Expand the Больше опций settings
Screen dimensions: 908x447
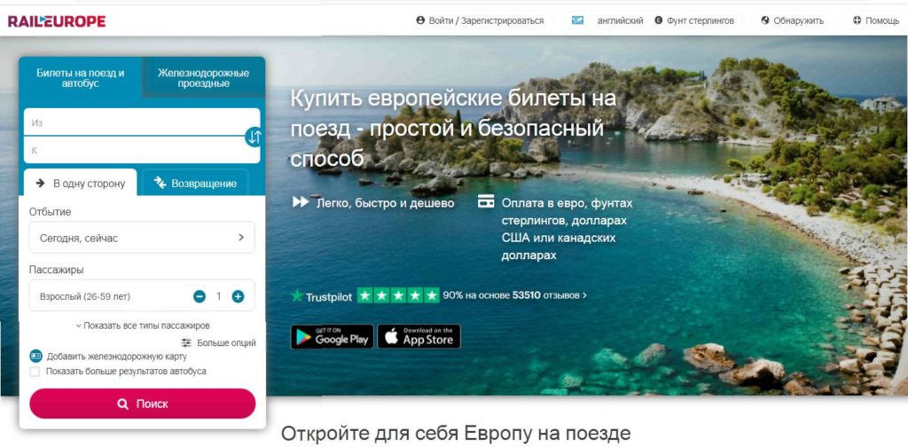[x=218, y=342]
